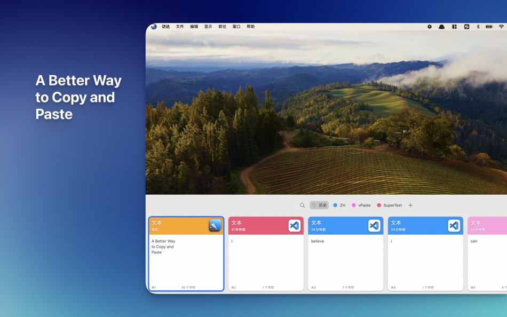
Task: Click the ⌘2 shortcut label
Action: pos(233,287)
